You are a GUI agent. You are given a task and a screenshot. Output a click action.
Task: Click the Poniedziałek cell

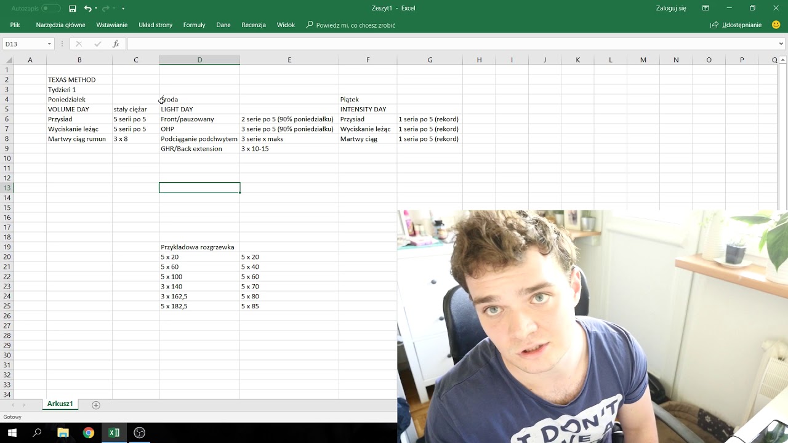[x=79, y=99]
